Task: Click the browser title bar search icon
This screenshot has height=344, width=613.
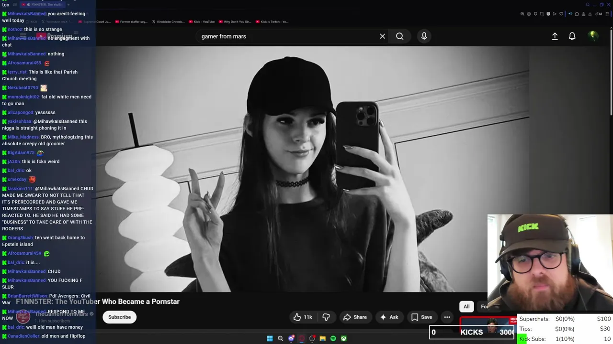Action: (588, 5)
